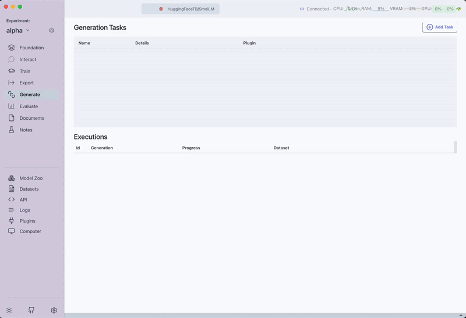Open the GitHub link icon in sidebar footer
Screen dimensions: 466x318
[x=31, y=310]
